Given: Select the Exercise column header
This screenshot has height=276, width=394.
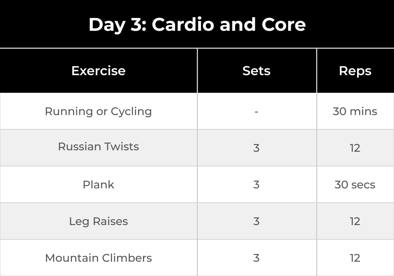Looking at the screenshot, I should point(98,71).
